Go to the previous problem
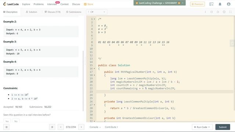The image size is (235, 132). click(x=61, y=127)
